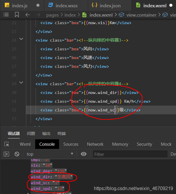Click line number 32 in the gutter
The width and height of the screenshot is (176, 194).
click(14, 110)
